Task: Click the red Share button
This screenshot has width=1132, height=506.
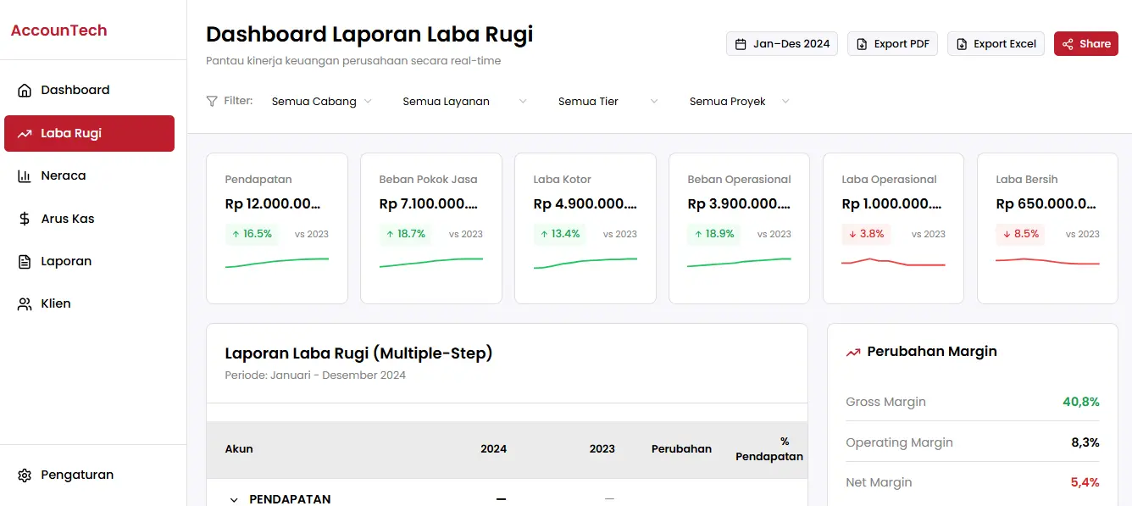Action: coord(1085,43)
